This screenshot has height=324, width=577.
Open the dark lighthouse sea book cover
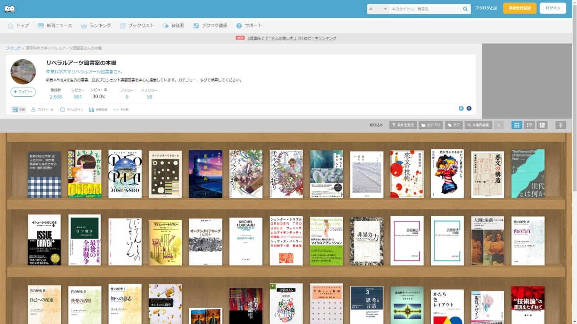(x=205, y=174)
